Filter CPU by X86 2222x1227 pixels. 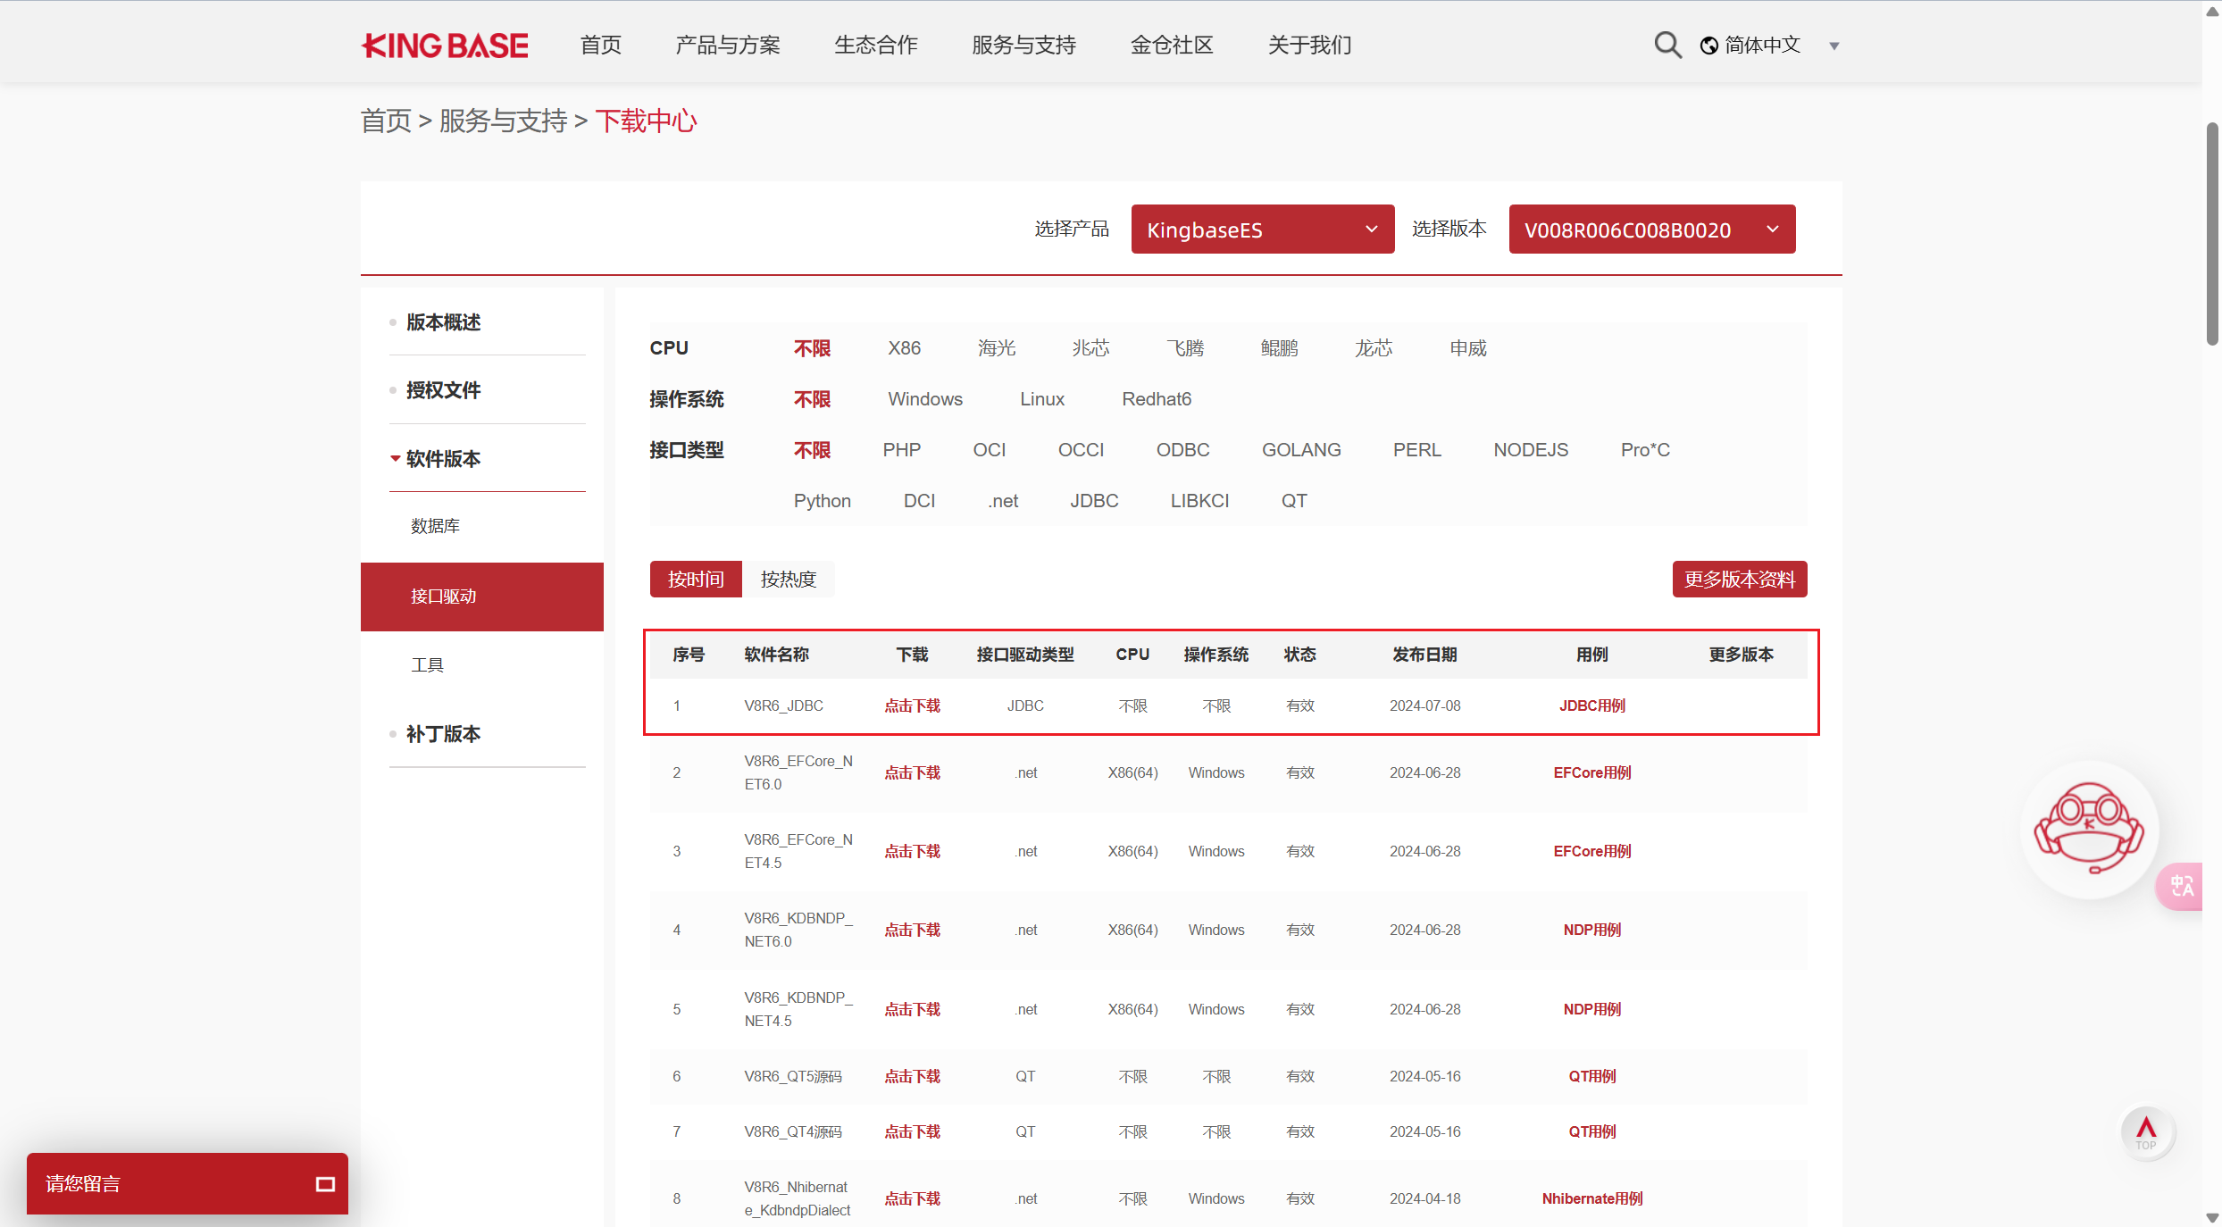click(x=904, y=348)
